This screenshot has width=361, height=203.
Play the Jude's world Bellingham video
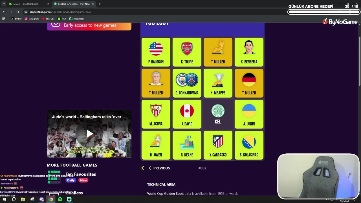89,134
